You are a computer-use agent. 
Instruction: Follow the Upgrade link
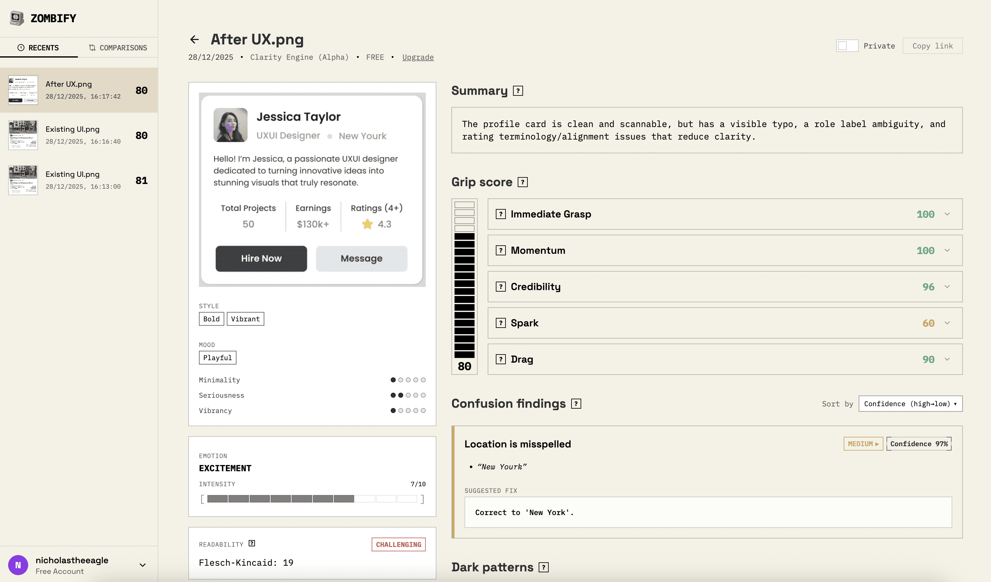pyautogui.click(x=418, y=57)
